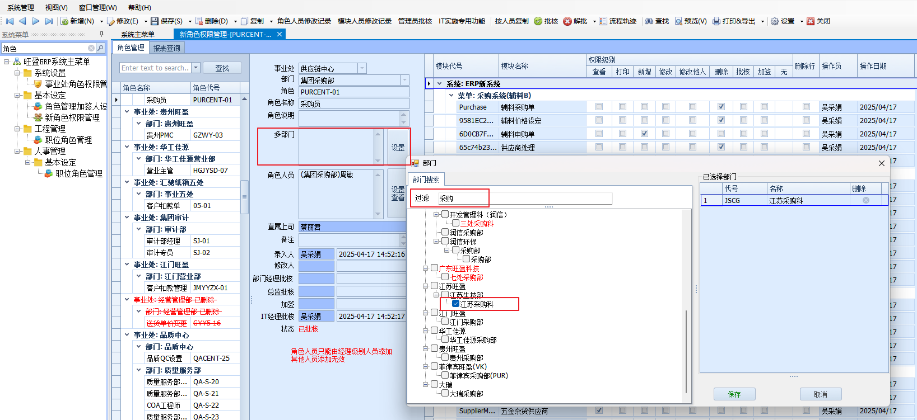Go to the next record arrow

35,21
